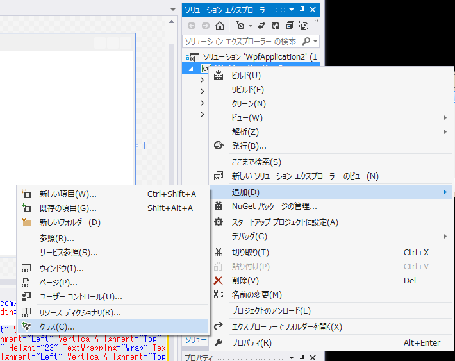Choose 新しいソリューション エクスプローラーのビュー(N)
This screenshot has width=455, height=361.
(331, 176)
